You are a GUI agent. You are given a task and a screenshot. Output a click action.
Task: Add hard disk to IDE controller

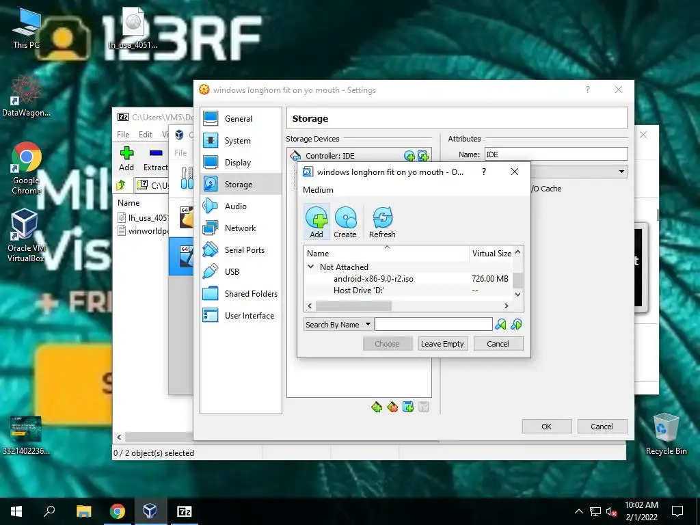422,156
